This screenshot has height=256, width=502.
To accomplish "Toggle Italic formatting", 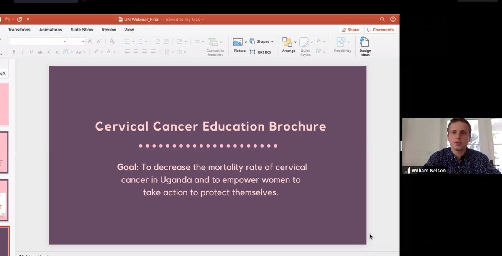I will 23,52.
